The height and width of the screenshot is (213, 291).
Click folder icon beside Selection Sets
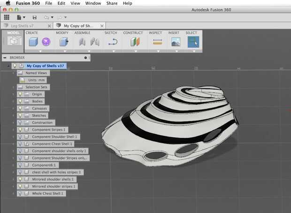pyautogui.click(x=20, y=87)
